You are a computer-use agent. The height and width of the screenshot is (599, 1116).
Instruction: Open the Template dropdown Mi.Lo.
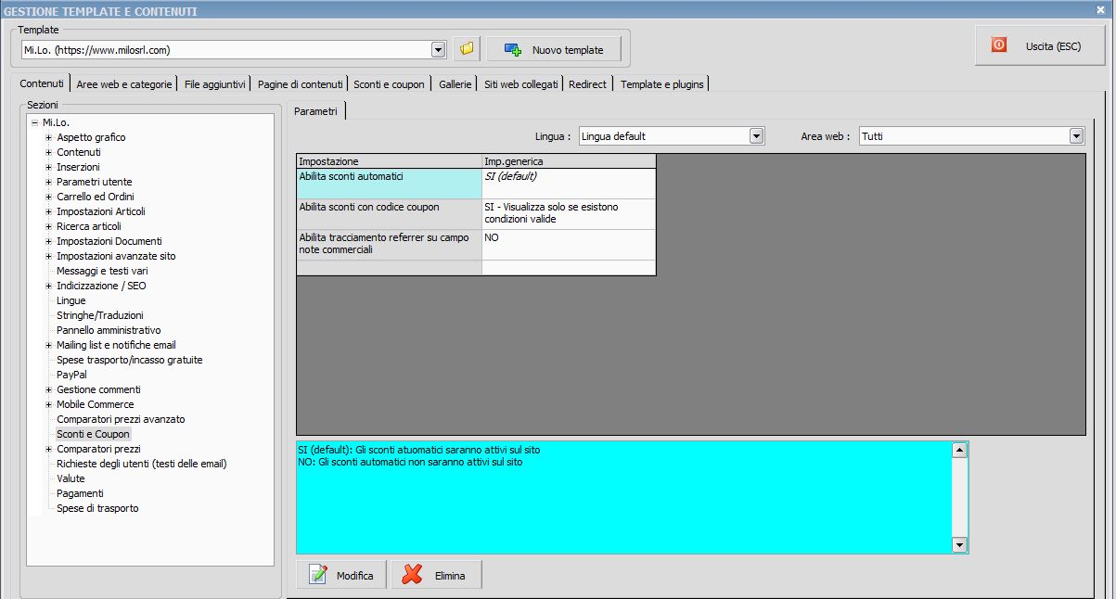[x=439, y=49]
